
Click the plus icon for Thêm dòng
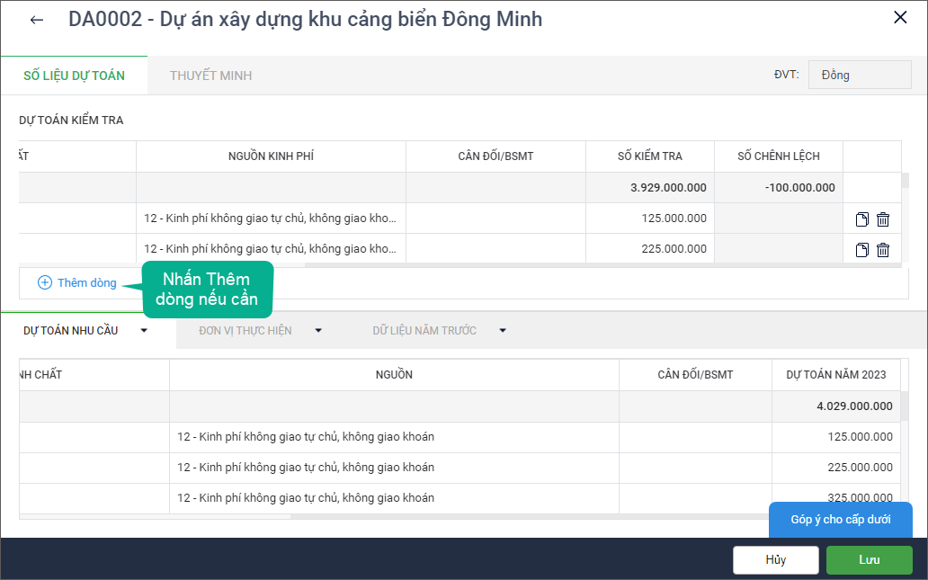point(45,282)
